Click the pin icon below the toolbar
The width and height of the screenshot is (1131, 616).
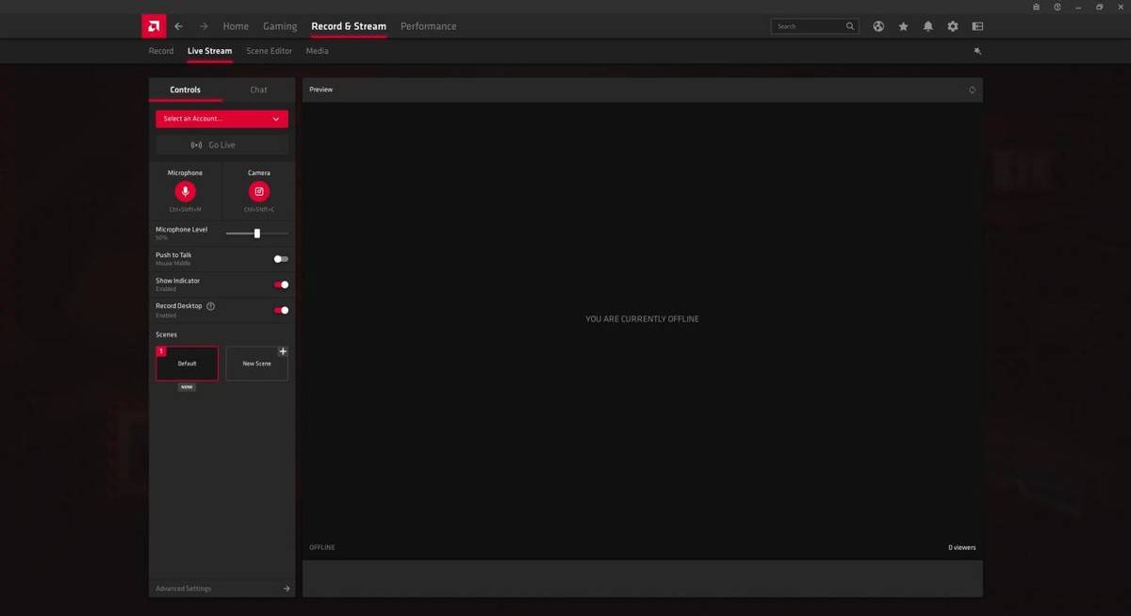(x=977, y=51)
